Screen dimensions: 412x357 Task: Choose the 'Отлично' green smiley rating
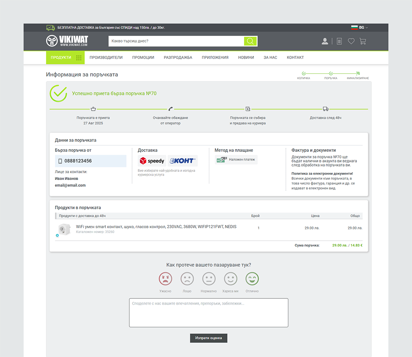(x=252, y=279)
